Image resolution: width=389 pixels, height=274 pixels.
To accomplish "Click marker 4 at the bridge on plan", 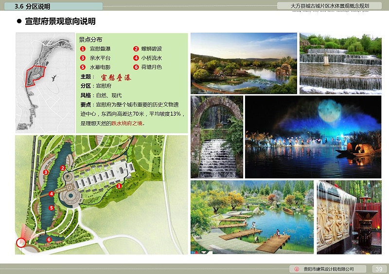I will pyautogui.click(x=51, y=194).
